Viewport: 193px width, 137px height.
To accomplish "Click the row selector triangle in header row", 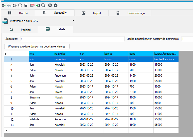I will (6, 54).
